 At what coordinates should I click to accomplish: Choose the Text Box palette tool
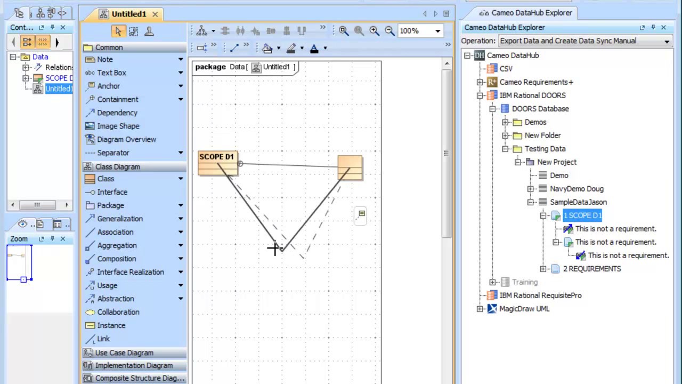click(111, 73)
